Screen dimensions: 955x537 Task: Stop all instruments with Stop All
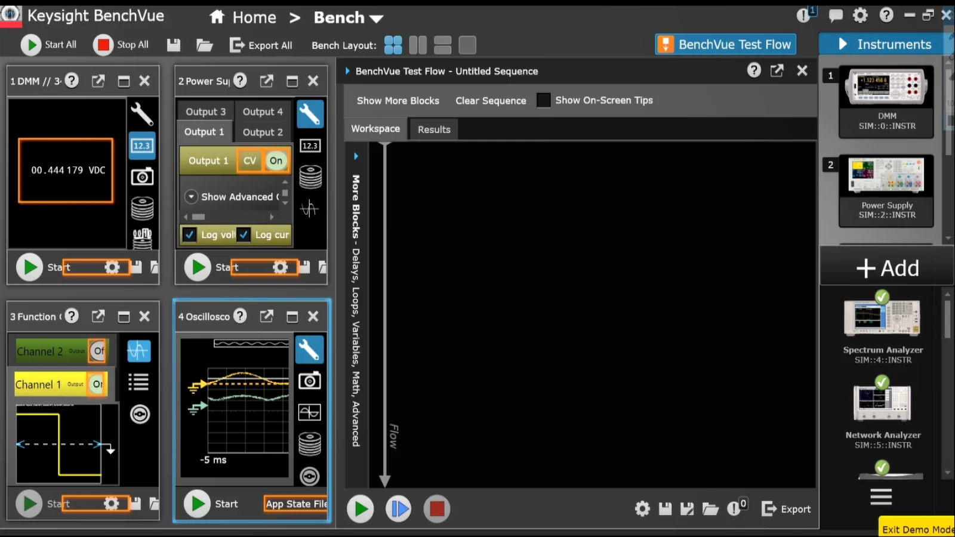tap(121, 45)
